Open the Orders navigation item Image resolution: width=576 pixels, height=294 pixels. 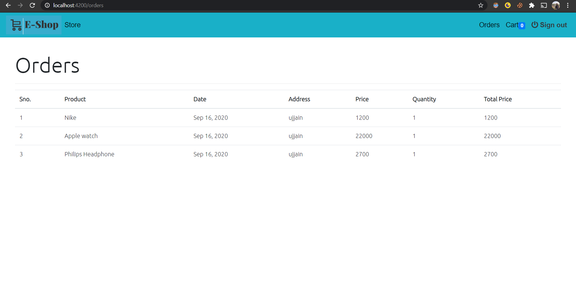pos(489,25)
